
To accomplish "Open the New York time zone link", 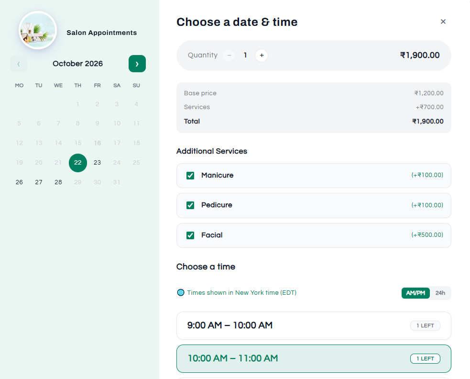I will 241,292.
